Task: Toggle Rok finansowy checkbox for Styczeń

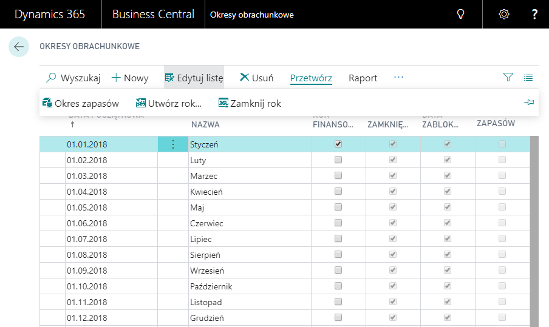Action: click(338, 144)
